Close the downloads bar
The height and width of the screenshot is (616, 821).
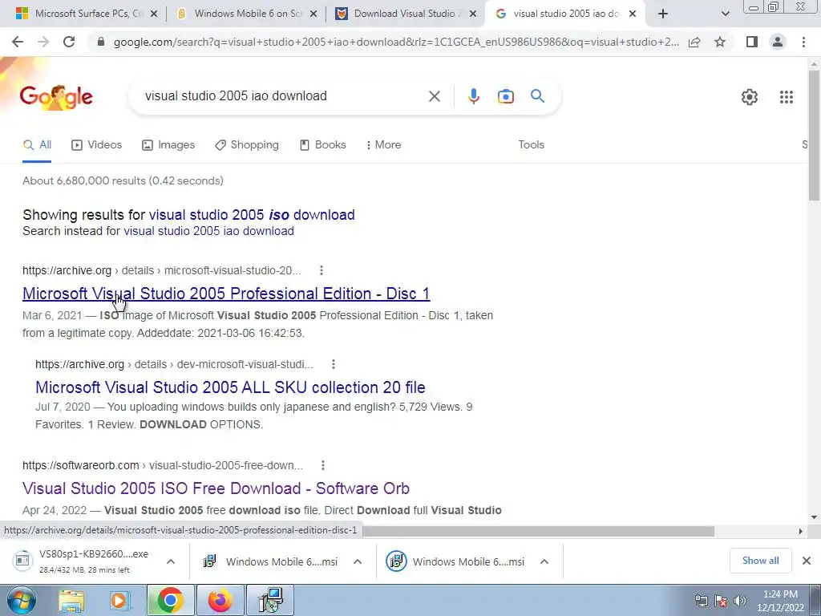(807, 561)
